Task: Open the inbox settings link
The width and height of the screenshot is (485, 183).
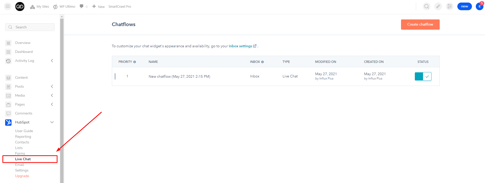Action: coord(240,46)
